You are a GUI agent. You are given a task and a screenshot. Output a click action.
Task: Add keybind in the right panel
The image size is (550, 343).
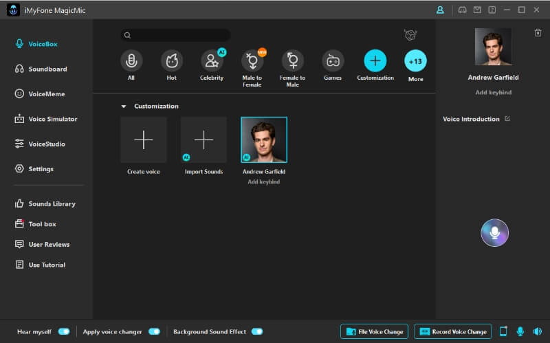493,92
